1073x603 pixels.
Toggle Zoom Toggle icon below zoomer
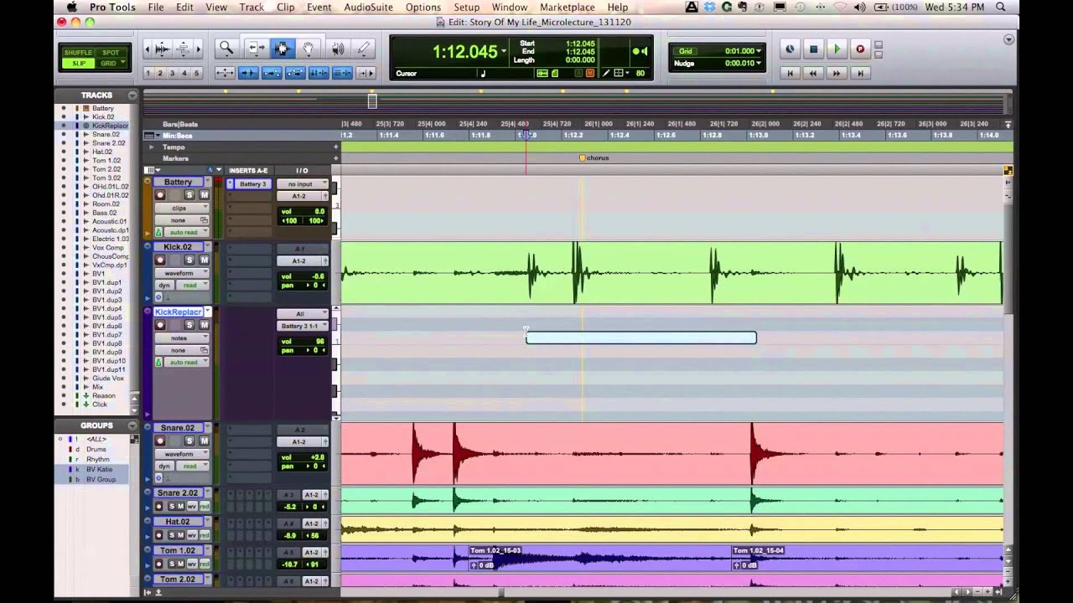click(225, 73)
